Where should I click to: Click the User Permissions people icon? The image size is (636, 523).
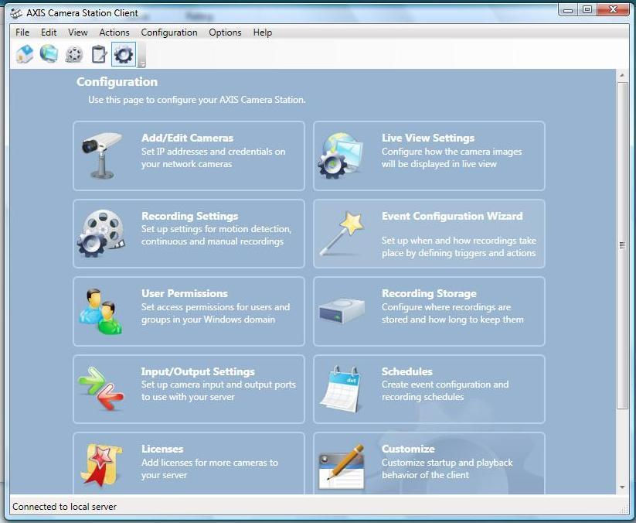pyautogui.click(x=100, y=311)
